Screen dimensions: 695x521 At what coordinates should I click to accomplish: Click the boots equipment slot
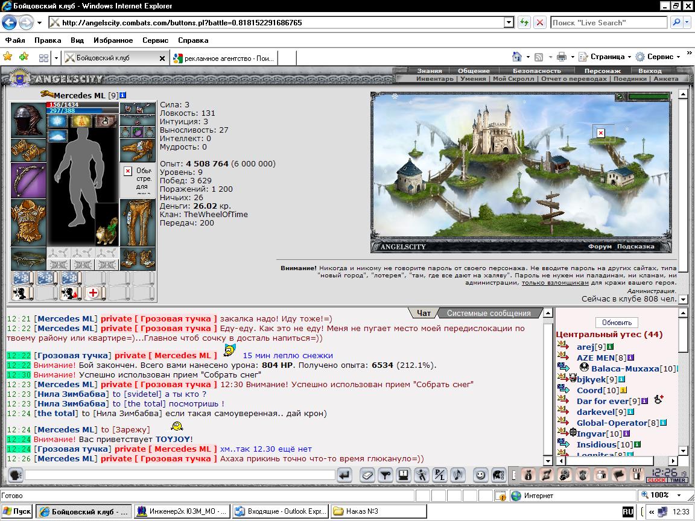138,259
